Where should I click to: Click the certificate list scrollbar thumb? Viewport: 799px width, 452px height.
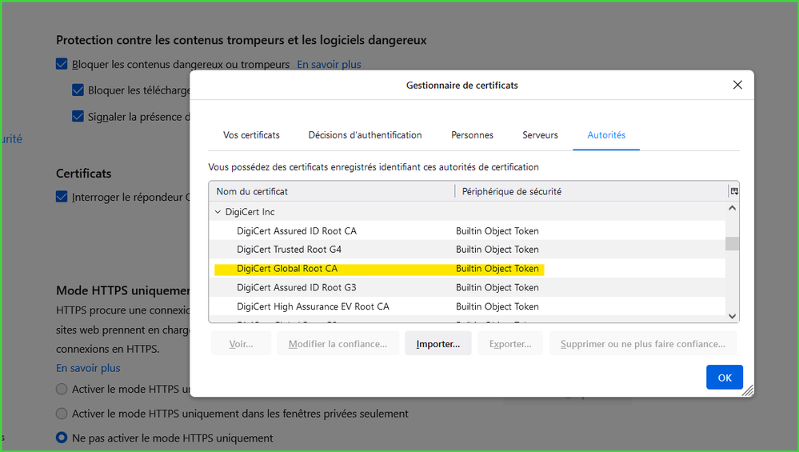coord(733,243)
